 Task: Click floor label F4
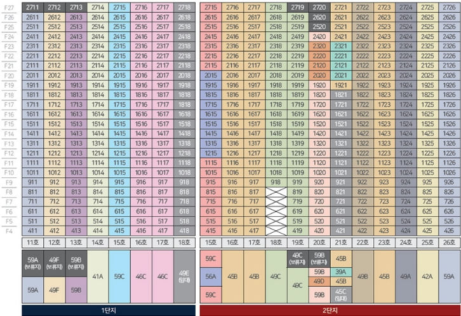pos(9,231)
